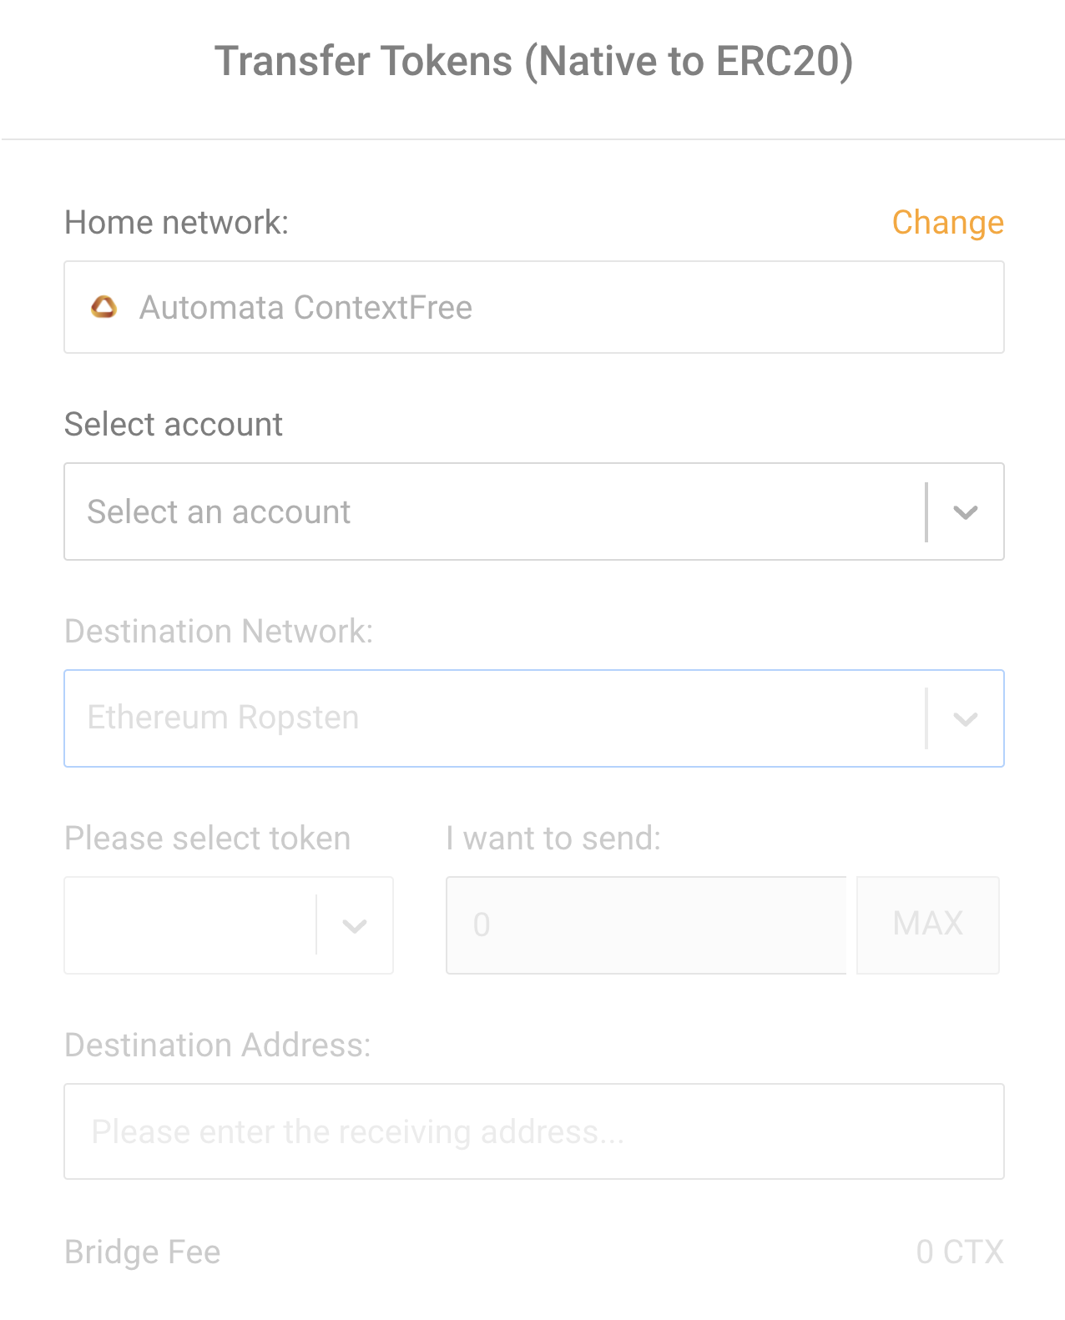Click the Change link for home network

pos(947,223)
